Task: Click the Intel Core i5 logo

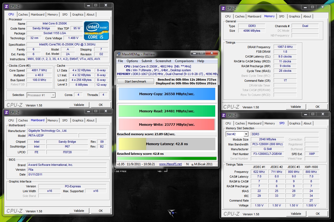Action: coord(96,31)
